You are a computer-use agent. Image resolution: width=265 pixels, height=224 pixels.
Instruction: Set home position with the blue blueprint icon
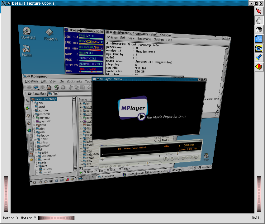click(258, 39)
